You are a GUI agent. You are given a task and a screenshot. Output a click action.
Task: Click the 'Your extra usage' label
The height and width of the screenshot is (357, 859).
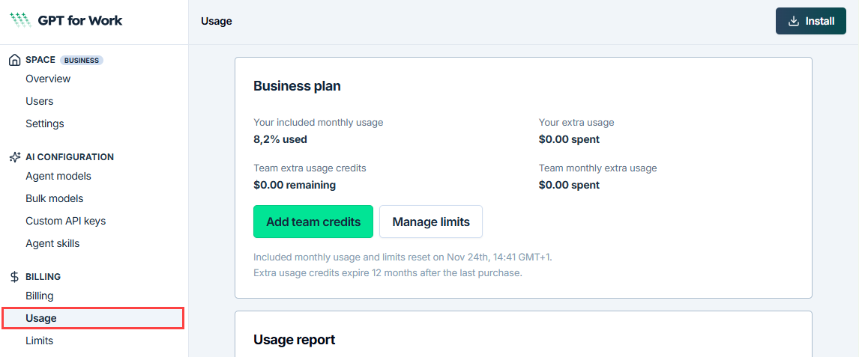click(576, 123)
